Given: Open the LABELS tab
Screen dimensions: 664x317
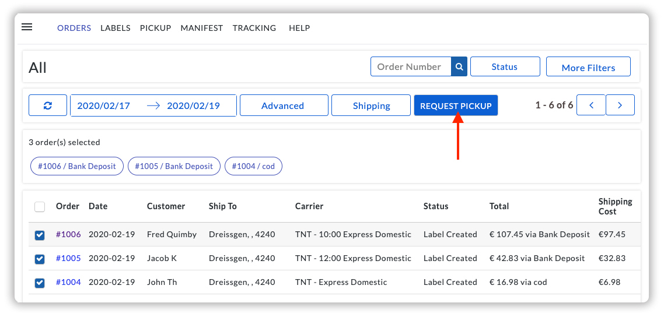Looking at the screenshot, I should (115, 28).
